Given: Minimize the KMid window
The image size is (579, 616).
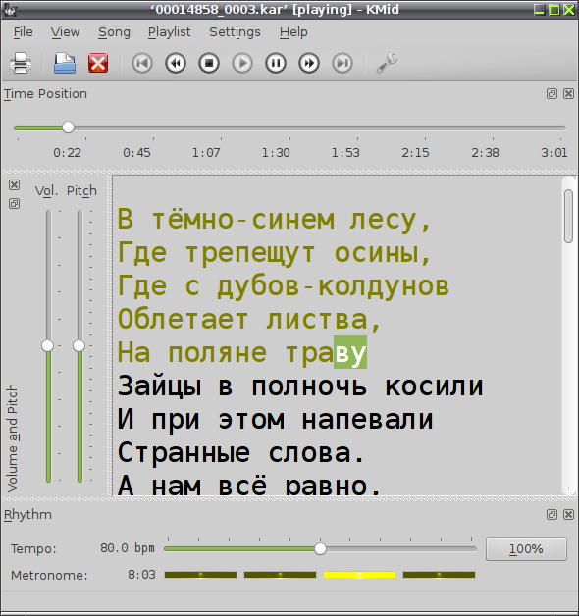Looking at the screenshot, I should point(540,10).
